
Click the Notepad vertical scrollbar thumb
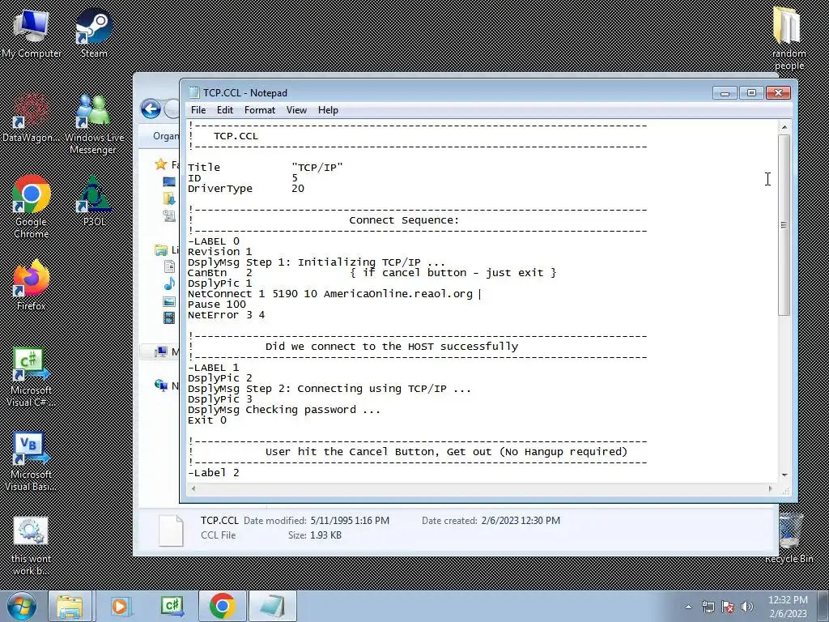(x=784, y=225)
